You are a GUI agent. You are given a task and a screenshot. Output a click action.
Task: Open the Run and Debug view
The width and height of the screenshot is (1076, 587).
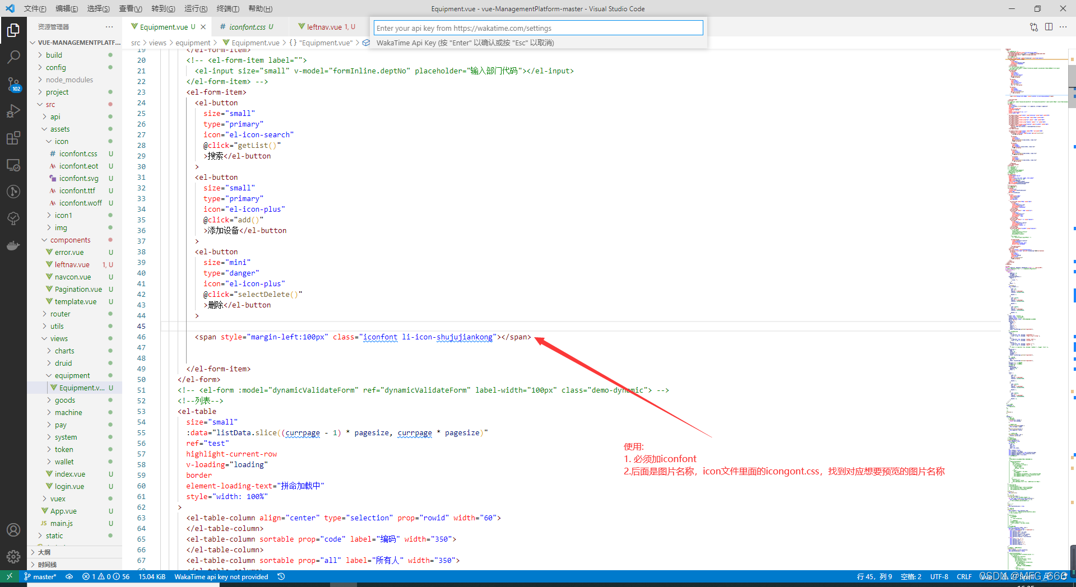click(13, 111)
